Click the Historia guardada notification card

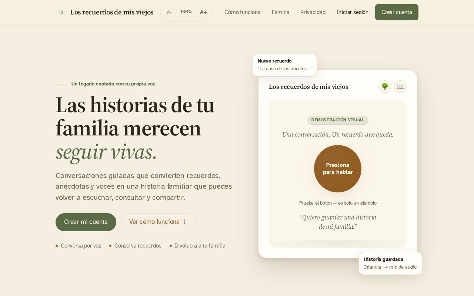click(x=390, y=263)
